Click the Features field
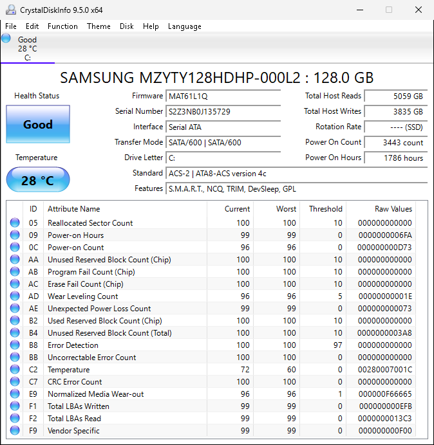The height and width of the screenshot is (445, 434). coord(296,188)
